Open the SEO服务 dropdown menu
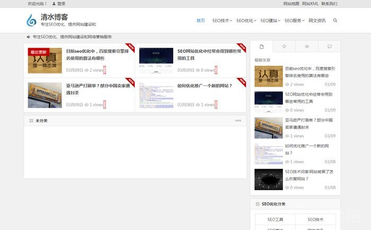 pos(294,21)
